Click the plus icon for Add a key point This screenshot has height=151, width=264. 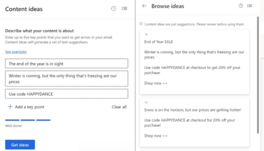tap(10, 107)
